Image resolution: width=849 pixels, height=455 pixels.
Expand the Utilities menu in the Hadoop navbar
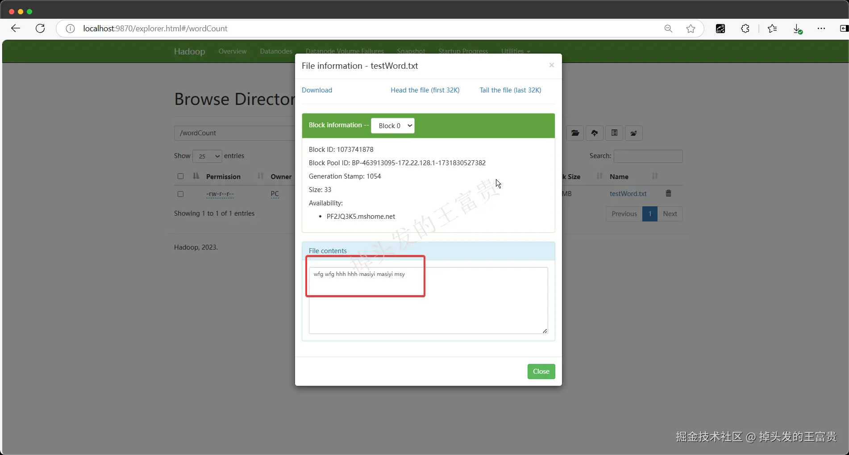[516, 51]
